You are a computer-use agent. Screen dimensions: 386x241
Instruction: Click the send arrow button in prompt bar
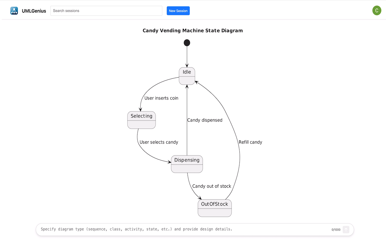pos(346,230)
